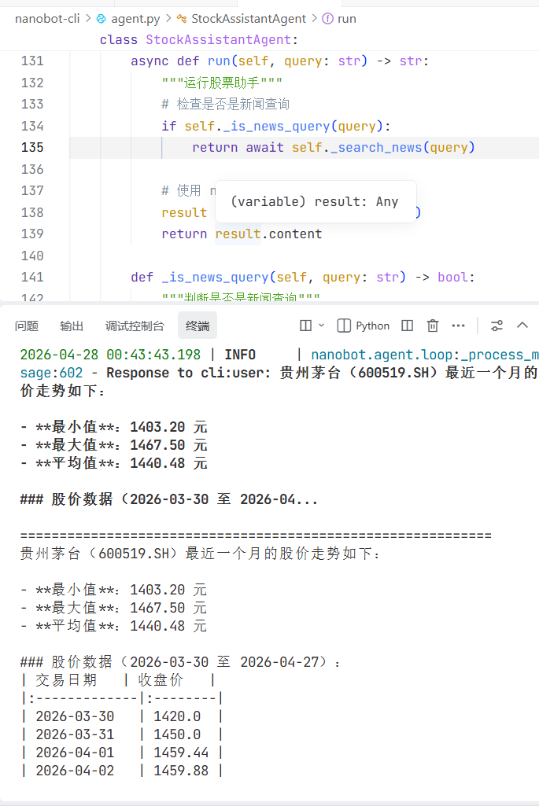Click function symbol icon beside run
This screenshot has height=806, width=539.
327,19
